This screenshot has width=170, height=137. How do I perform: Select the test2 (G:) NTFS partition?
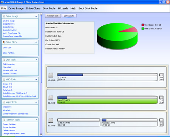pyautogui.click(x=130, y=122)
